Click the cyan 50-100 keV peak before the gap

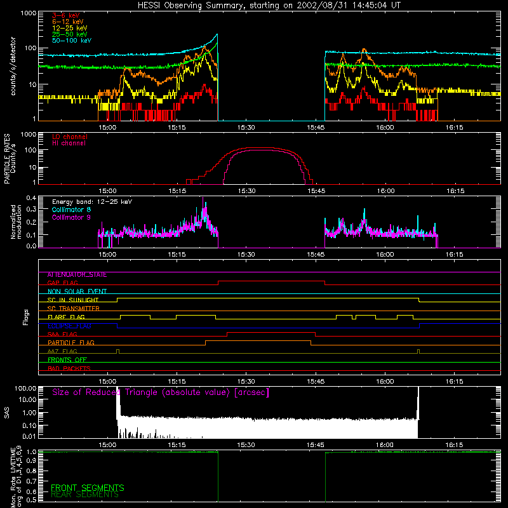click(x=217, y=34)
